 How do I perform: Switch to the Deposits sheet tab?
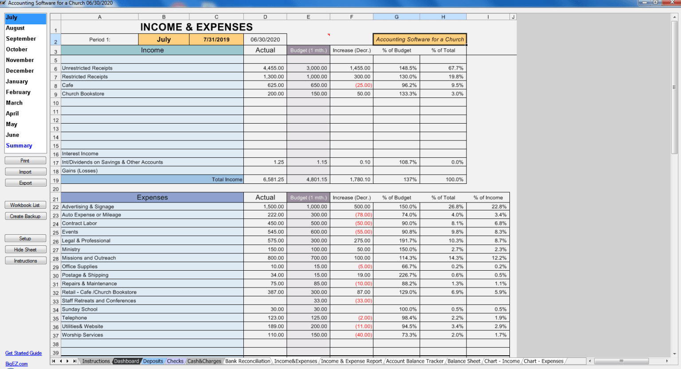(x=153, y=361)
